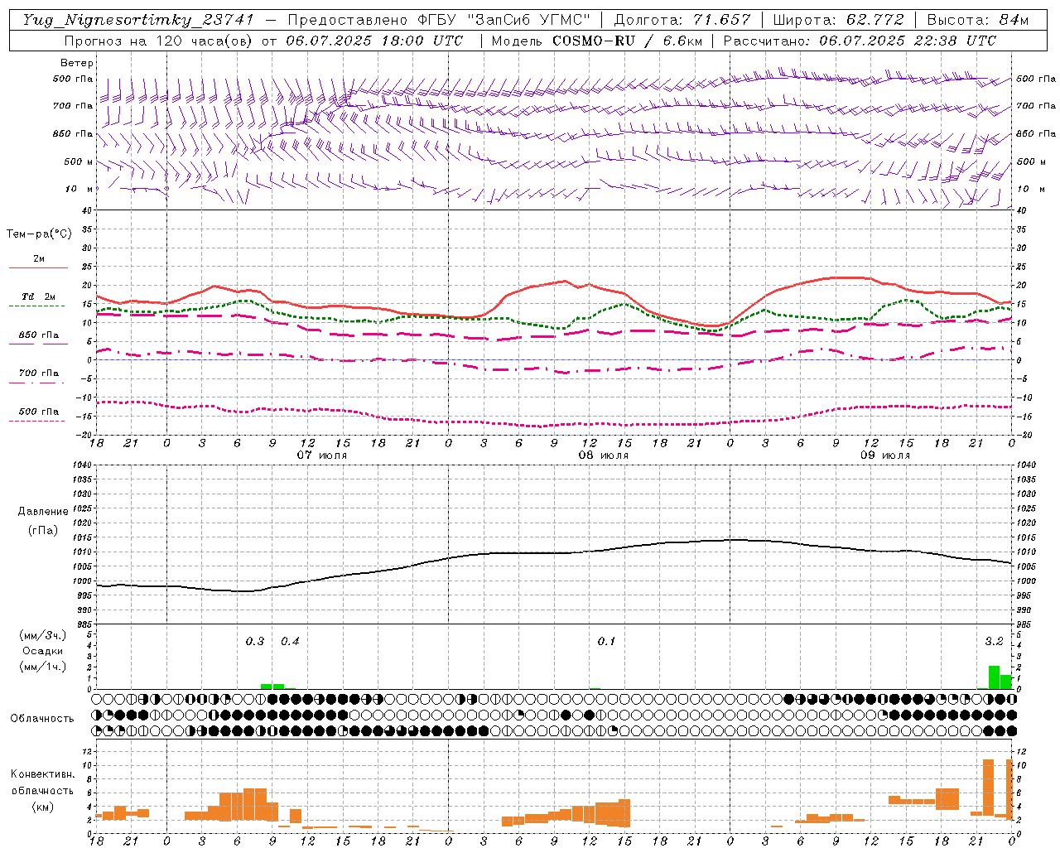Click the model name COSMO-RU / 6.6км

[627, 41]
